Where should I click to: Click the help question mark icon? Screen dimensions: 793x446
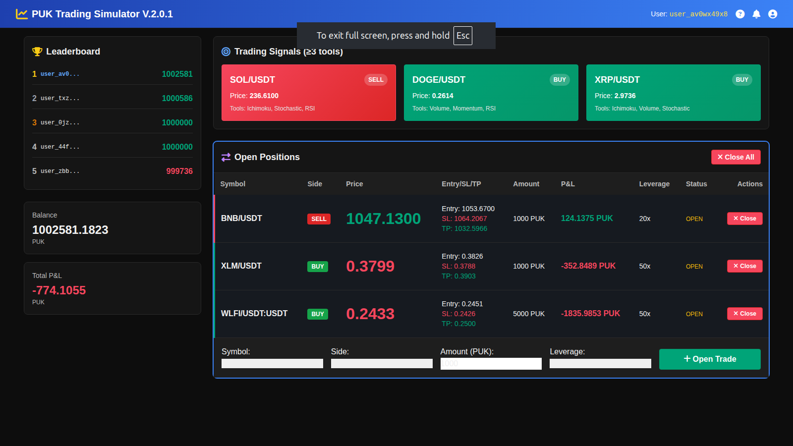click(740, 14)
